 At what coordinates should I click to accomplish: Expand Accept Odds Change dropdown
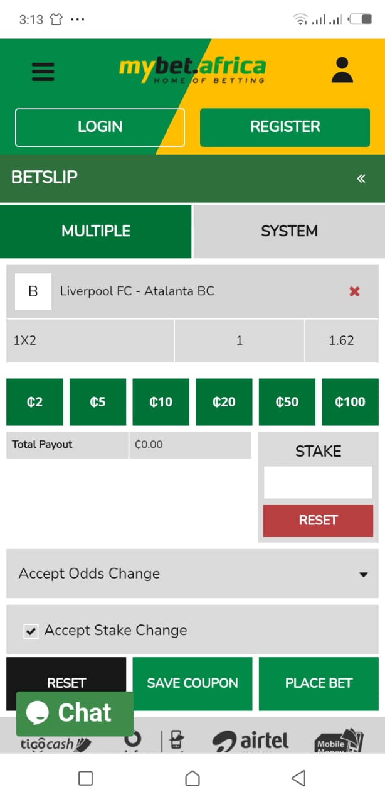[192, 573]
